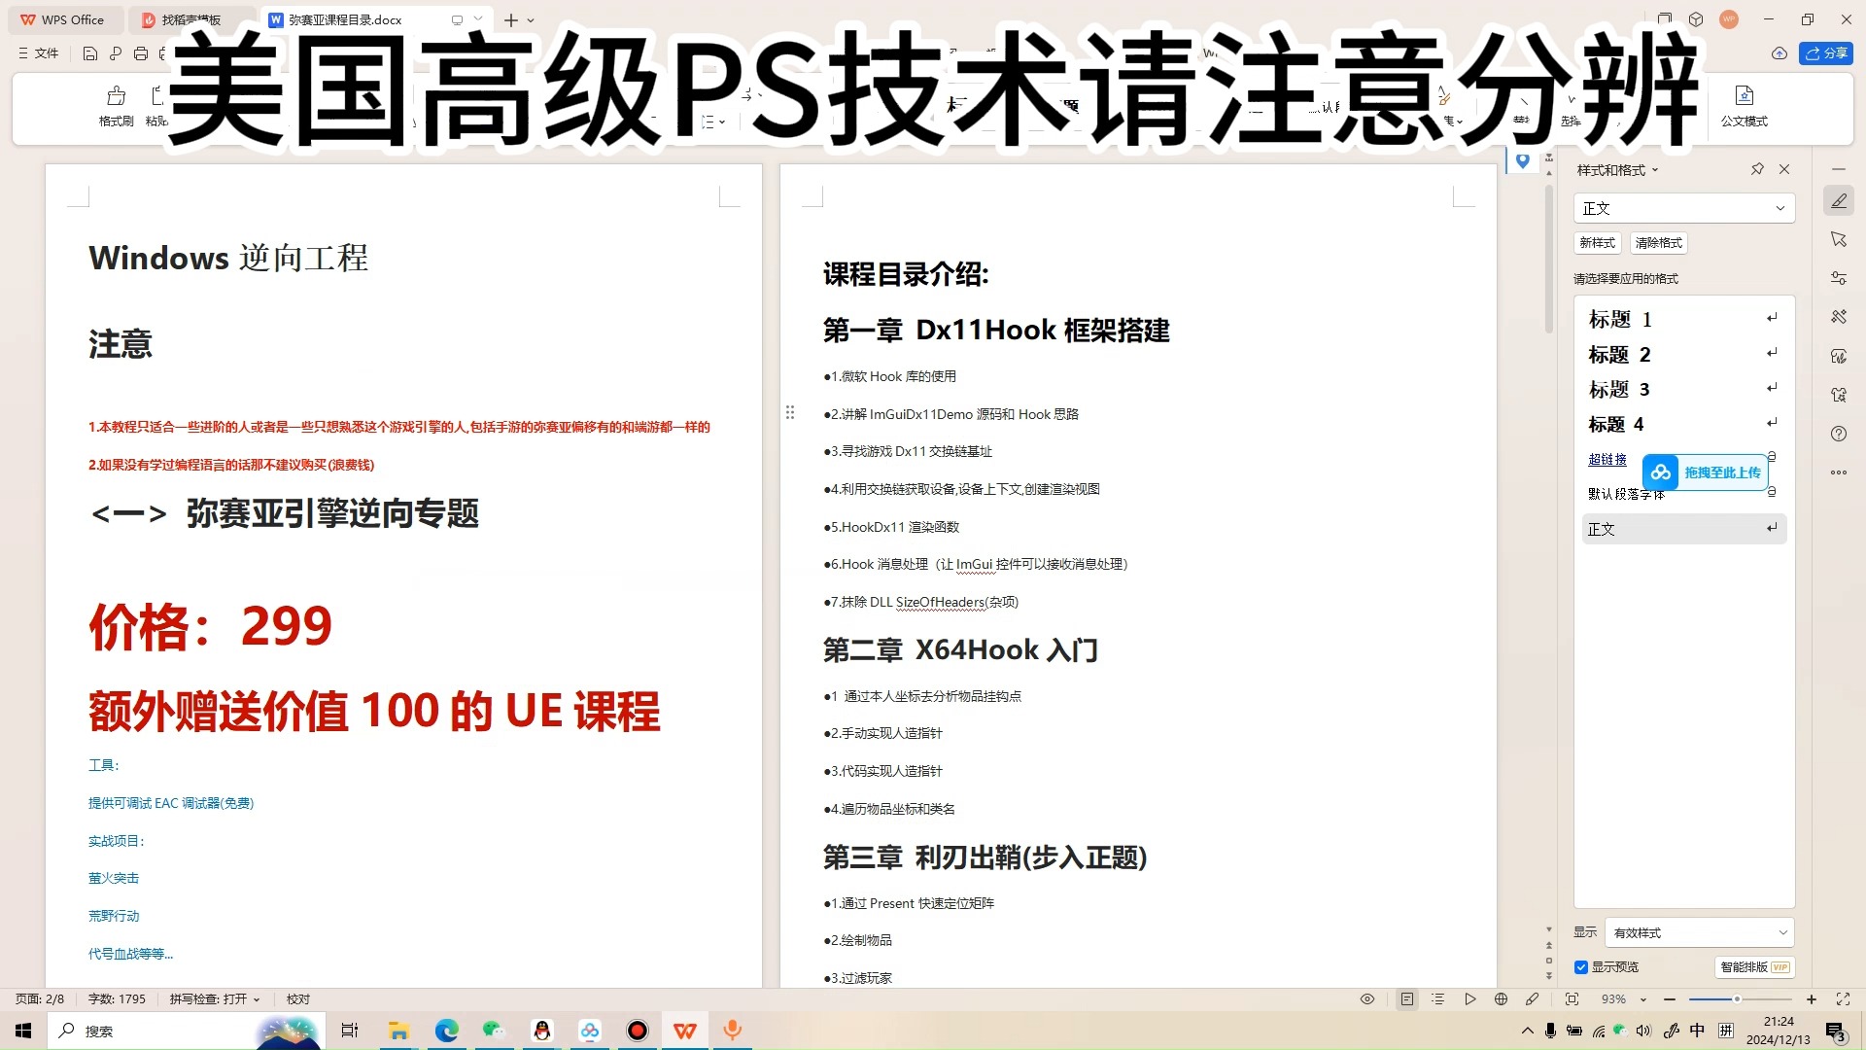The width and height of the screenshot is (1866, 1050).
Task: Switch to outline view icon
Action: pos(1438,999)
